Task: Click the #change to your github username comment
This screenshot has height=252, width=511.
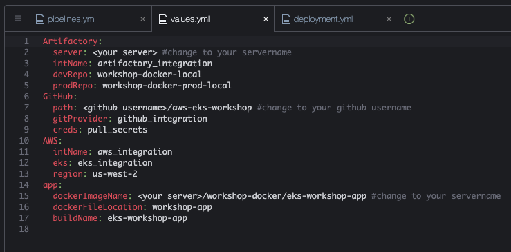Action: (334, 108)
